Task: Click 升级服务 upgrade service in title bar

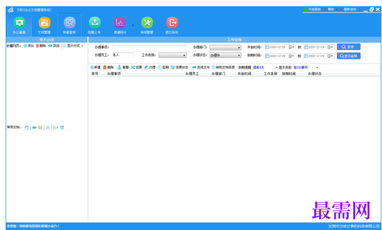Action: [x=312, y=9]
